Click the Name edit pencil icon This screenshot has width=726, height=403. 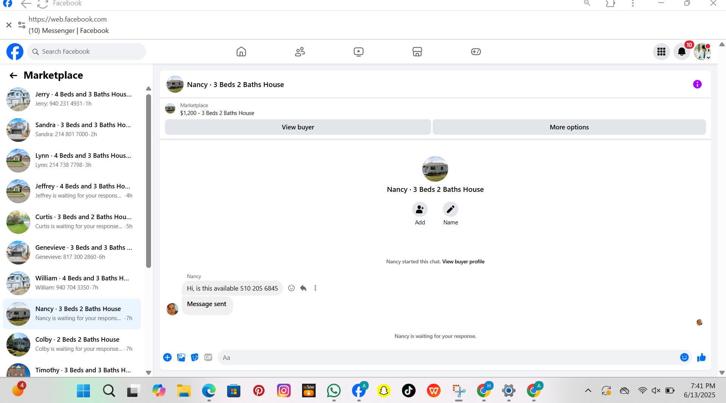point(450,209)
